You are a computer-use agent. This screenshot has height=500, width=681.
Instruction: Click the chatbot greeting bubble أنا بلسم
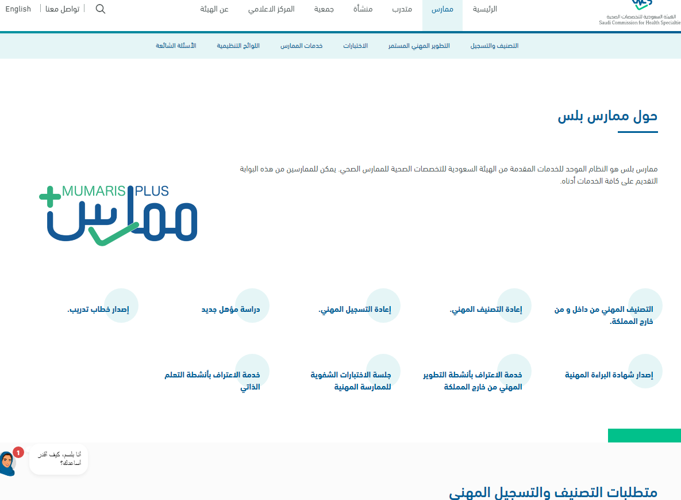click(59, 459)
